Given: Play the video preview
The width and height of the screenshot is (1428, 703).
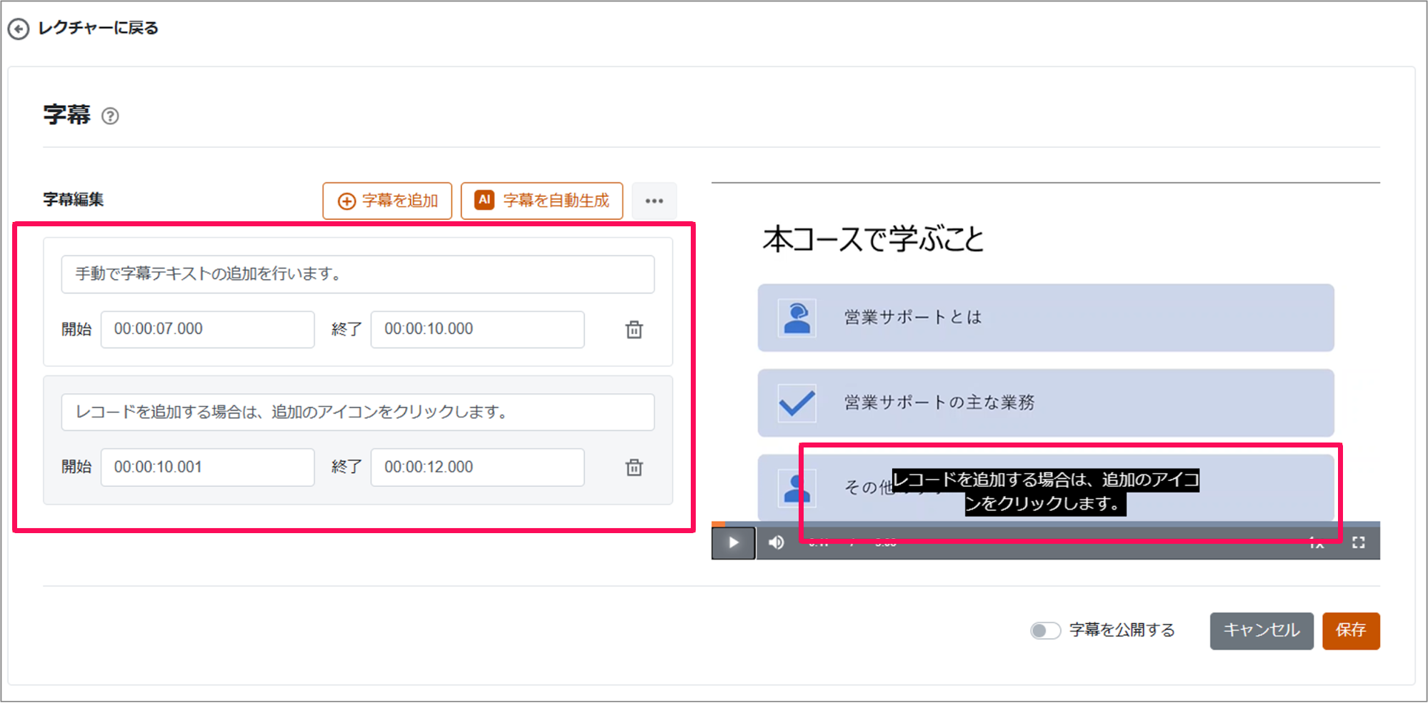Looking at the screenshot, I should coord(734,543).
